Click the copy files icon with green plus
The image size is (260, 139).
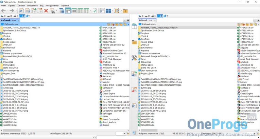(x=34, y=11)
